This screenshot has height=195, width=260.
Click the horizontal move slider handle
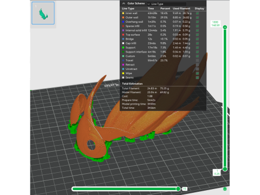[178, 189]
